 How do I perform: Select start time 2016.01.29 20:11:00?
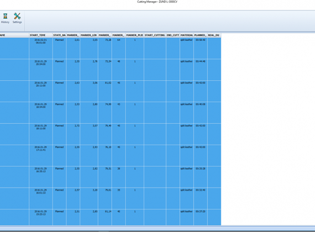40,85
